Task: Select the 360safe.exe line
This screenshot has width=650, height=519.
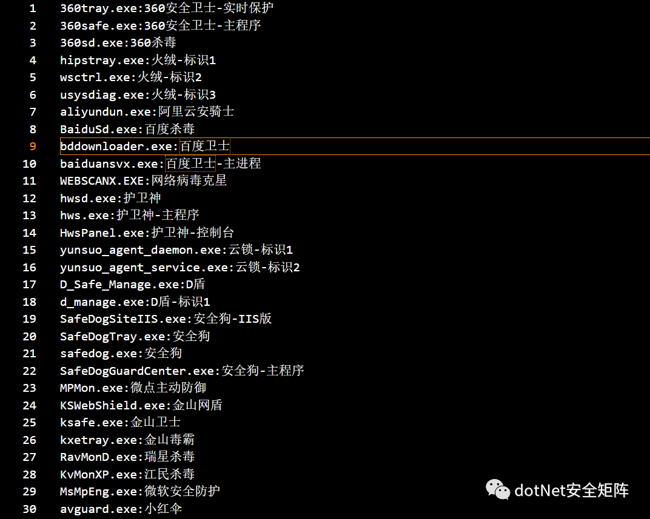Action: pyautogui.click(x=161, y=25)
